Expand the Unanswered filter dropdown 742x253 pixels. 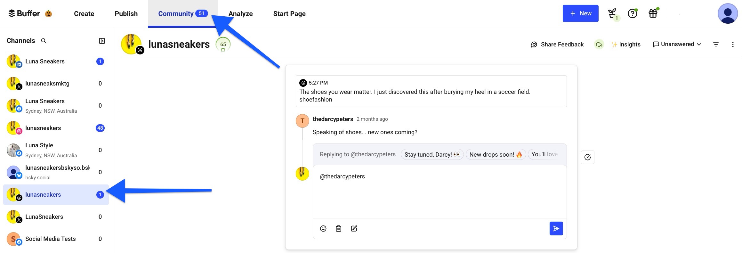[677, 44]
